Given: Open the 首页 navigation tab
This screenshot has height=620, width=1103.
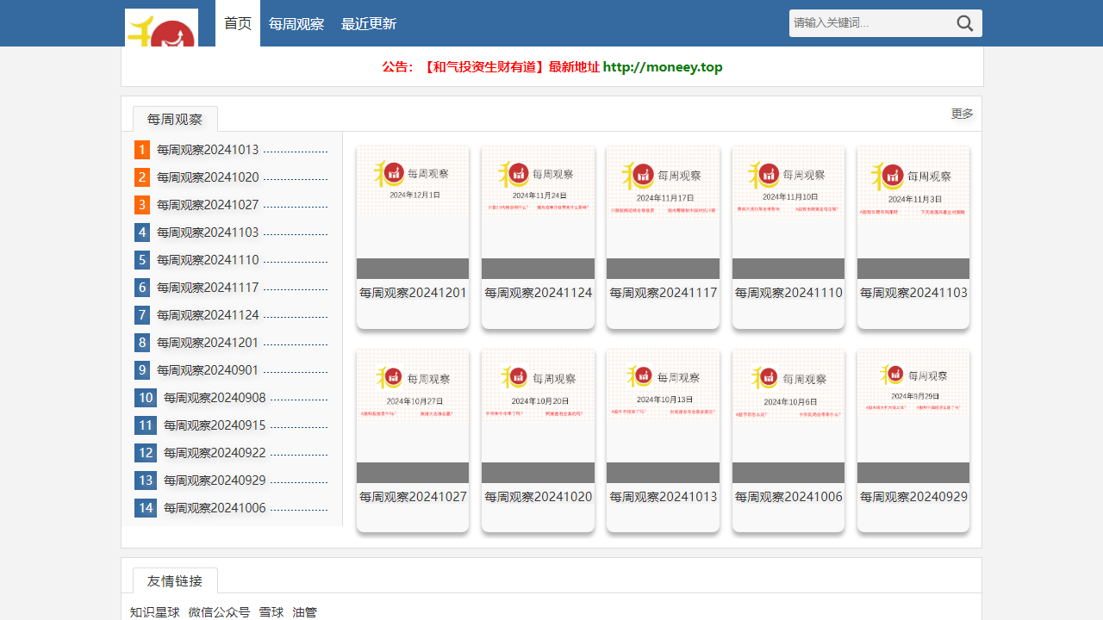Looking at the screenshot, I should coord(238,23).
